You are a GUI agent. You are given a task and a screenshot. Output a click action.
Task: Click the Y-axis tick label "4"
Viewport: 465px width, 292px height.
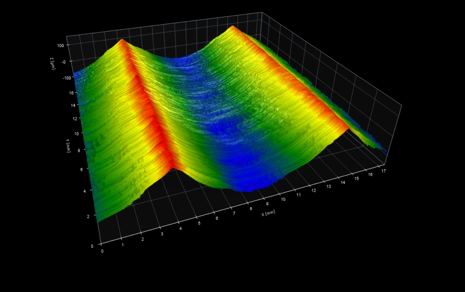click(85, 191)
